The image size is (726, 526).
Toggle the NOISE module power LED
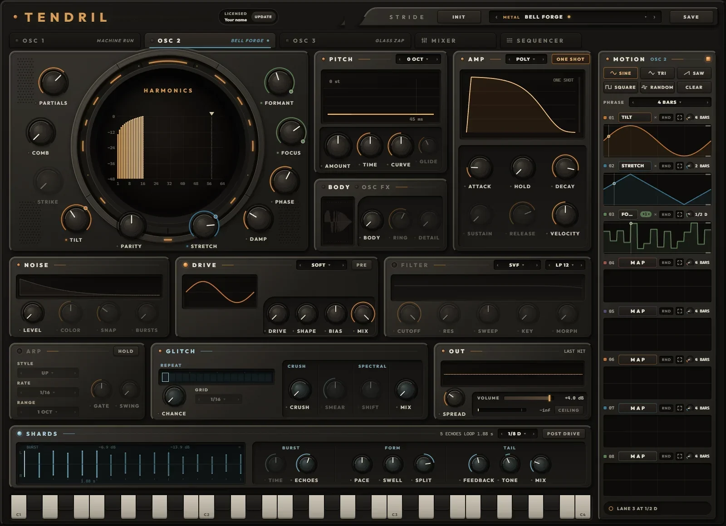[x=19, y=265]
